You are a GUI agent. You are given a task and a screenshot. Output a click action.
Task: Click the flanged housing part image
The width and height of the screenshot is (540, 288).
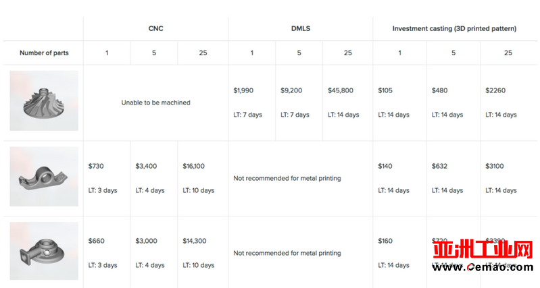pos(44,251)
